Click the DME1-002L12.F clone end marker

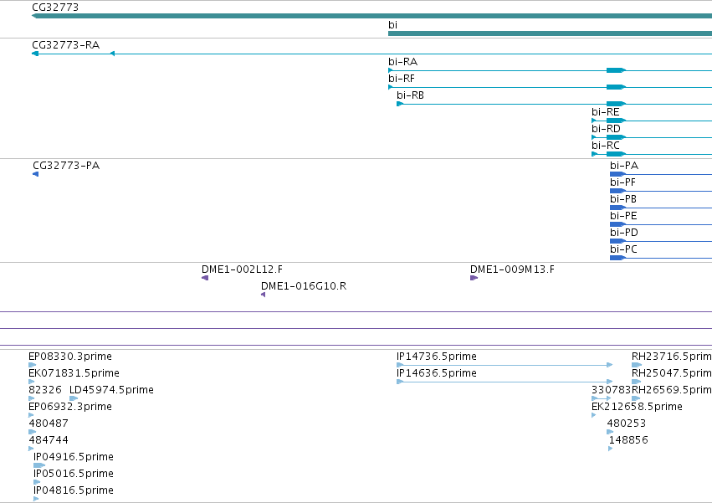pyautogui.click(x=205, y=278)
